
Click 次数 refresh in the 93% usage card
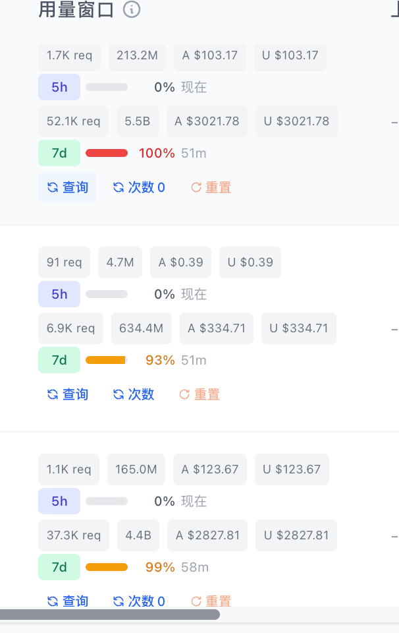(134, 394)
